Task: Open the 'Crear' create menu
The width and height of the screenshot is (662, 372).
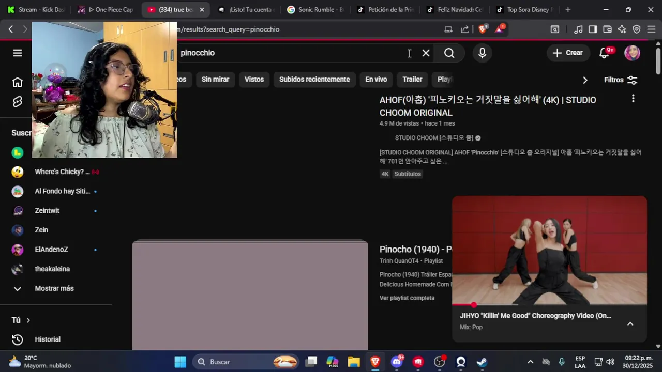Action: click(x=568, y=53)
